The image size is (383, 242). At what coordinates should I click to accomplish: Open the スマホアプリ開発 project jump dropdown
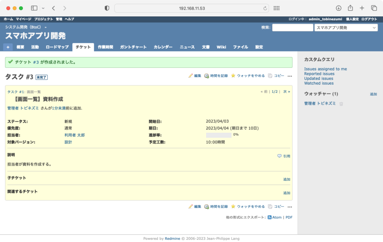pyautogui.click(x=346, y=28)
